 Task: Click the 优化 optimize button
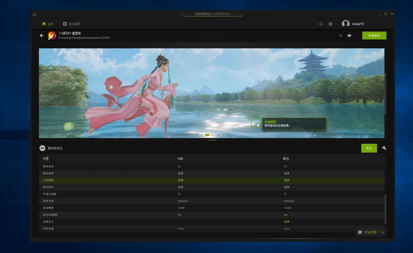369,148
